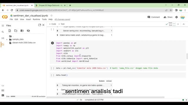This screenshot has height=105, width=188.
Task: Open the Edit menu
Action: 16,20
